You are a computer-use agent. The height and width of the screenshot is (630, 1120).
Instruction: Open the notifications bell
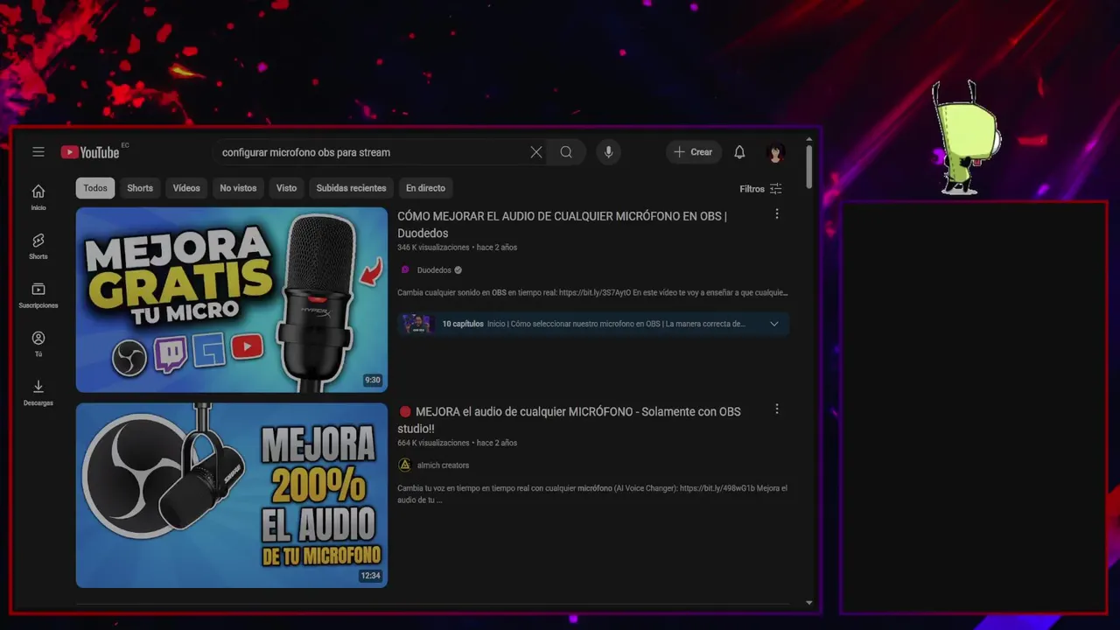click(x=739, y=152)
